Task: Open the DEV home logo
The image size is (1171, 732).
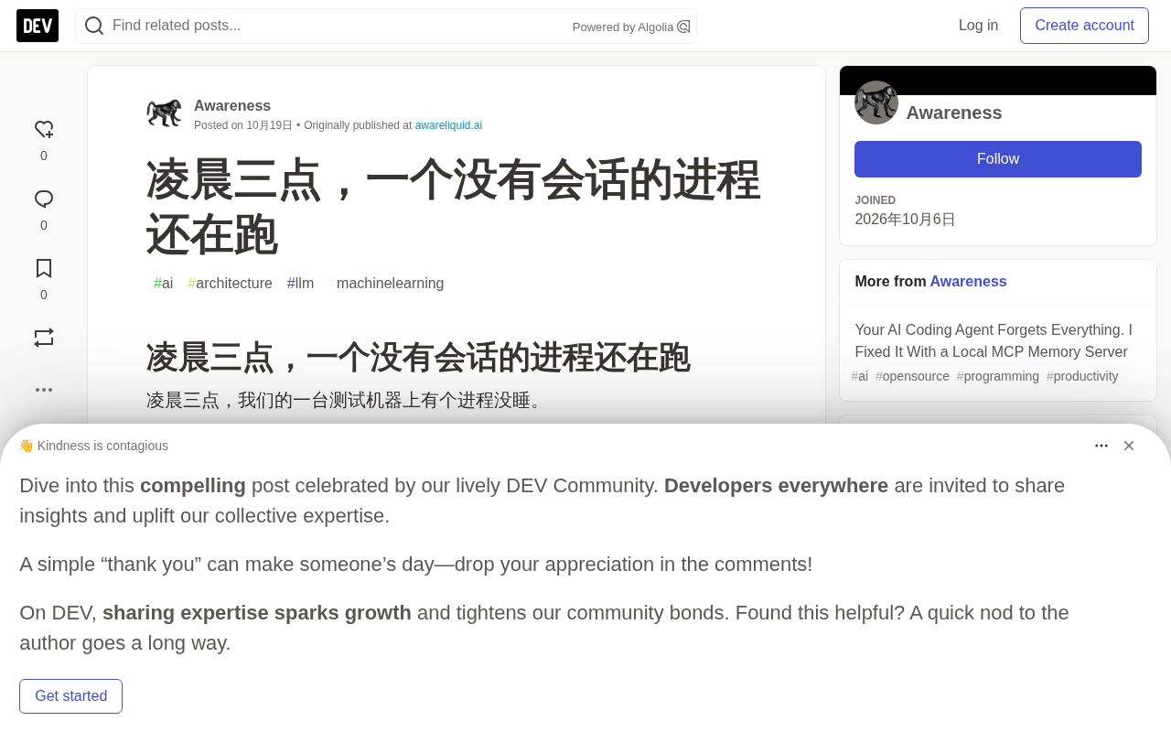Action: tap(38, 26)
